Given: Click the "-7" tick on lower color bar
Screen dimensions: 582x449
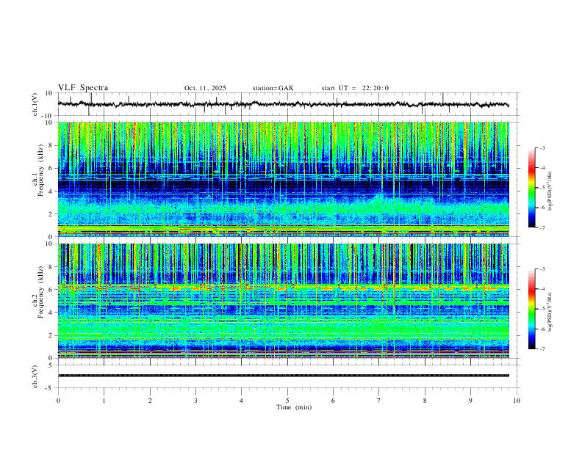Looking at the screenshot, I should [x=542, y=349].
